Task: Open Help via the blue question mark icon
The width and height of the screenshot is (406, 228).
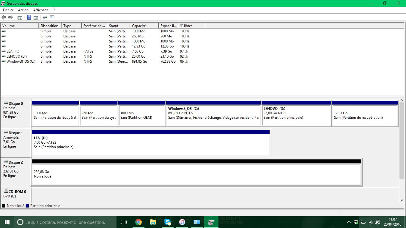Action: 29,18
